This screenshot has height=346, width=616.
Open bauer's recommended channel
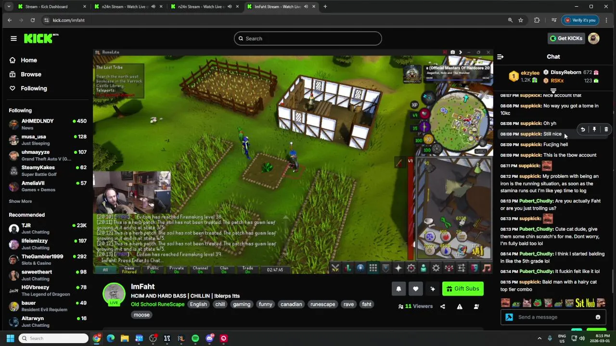tap(47, 307)
